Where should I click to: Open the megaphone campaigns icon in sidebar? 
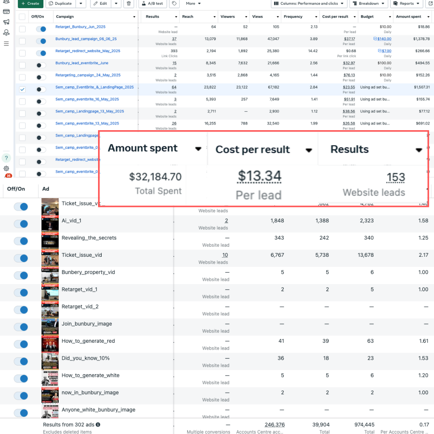click(x=6, y=22)
